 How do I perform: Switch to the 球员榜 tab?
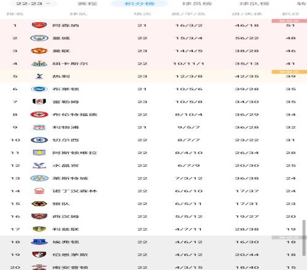197,4
